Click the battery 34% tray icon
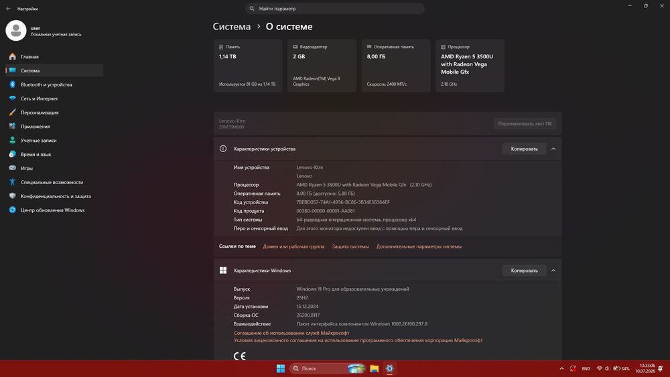This screenshot has width=670, height=377. (621, 368)
